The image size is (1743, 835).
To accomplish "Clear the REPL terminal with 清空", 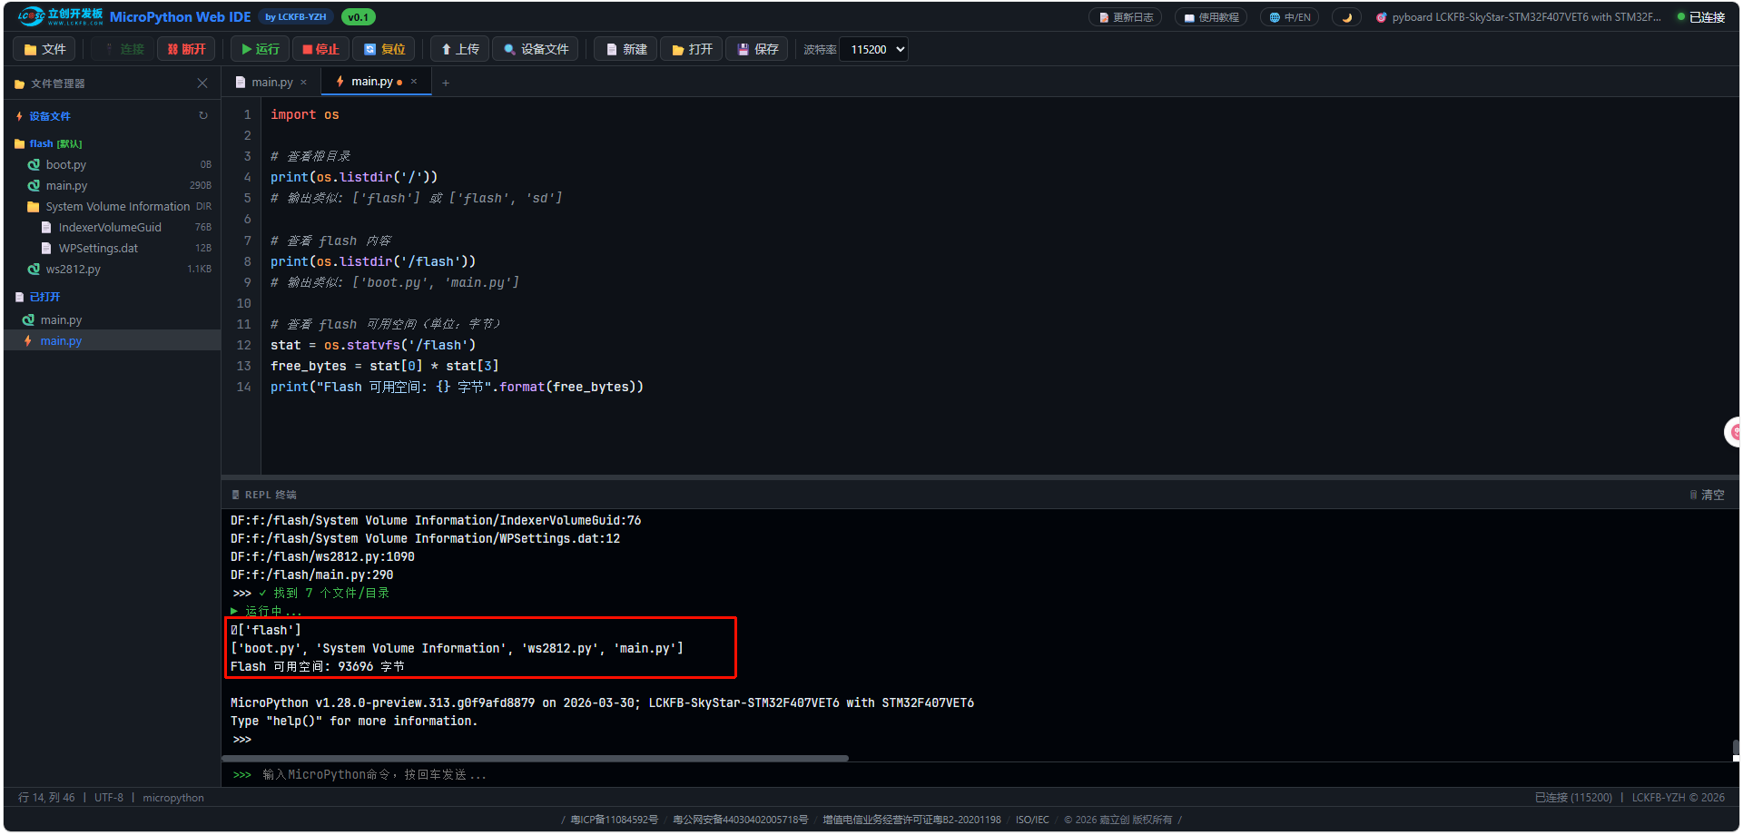I will click(x=1707, y=495).
